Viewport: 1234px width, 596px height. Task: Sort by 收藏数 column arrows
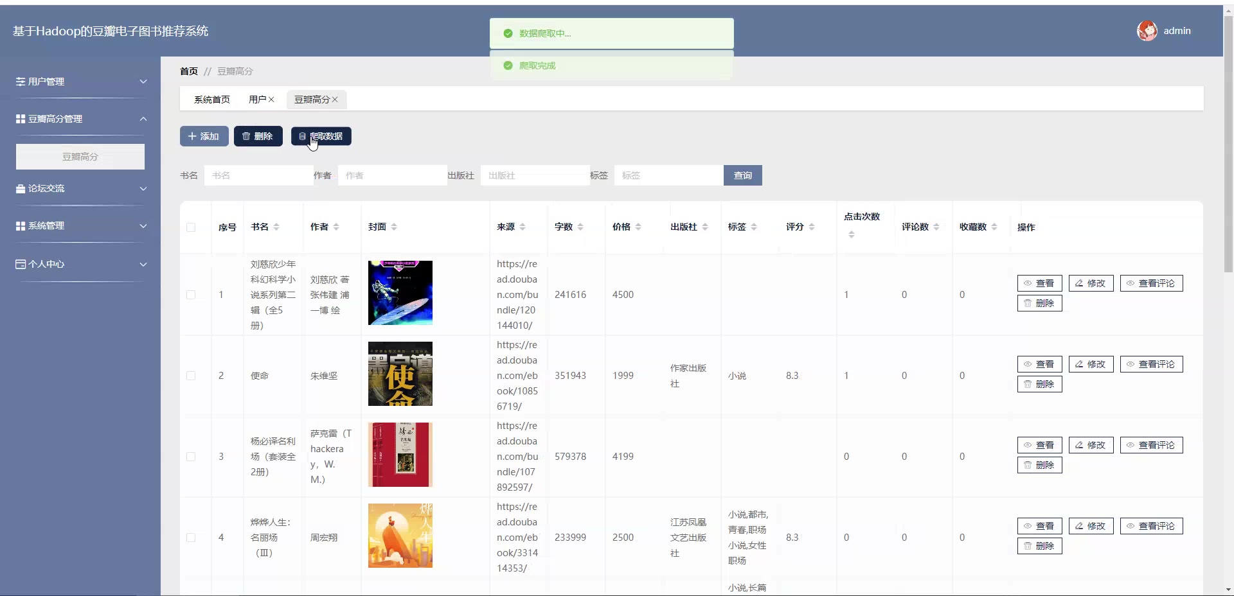(x=994, y=227)
